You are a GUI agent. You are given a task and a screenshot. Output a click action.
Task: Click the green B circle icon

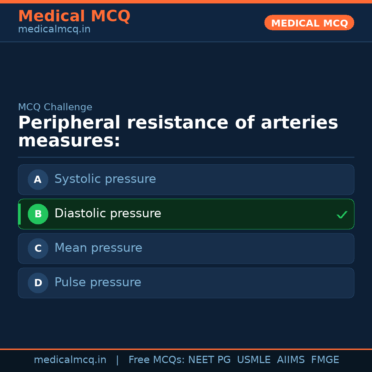[38, 214]
